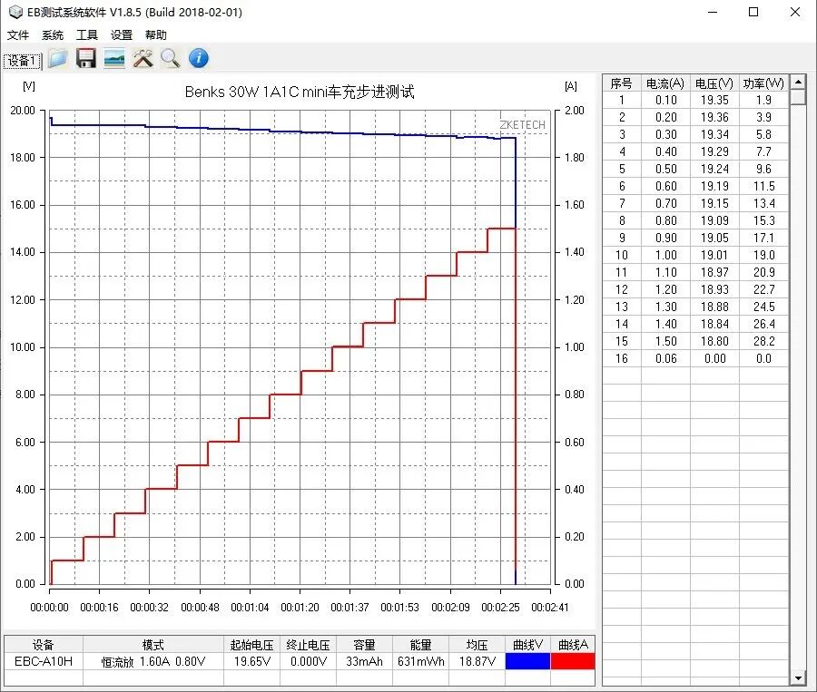Click the starting voltage value 19.65V
Image resolution: width=817 pixels, height=692 pixels.
point(251,661)
